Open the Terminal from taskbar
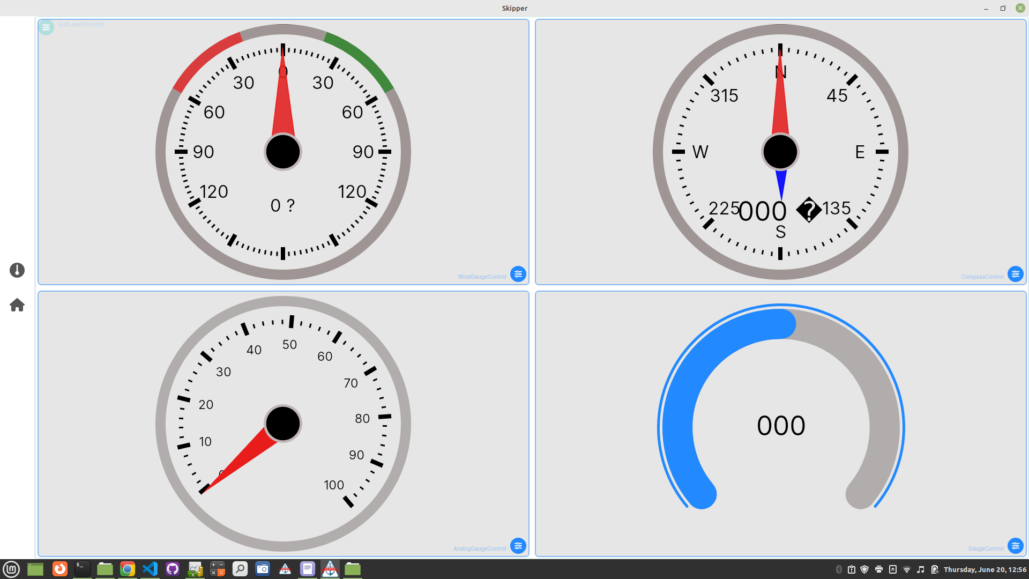The image size is (1029, 579). tap(82, 569)
